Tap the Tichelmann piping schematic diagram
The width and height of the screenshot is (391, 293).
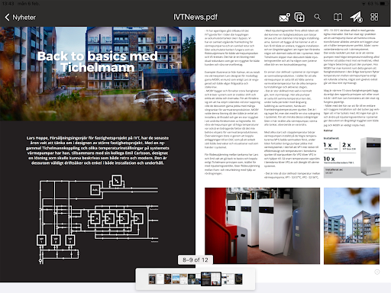point(99,219)
